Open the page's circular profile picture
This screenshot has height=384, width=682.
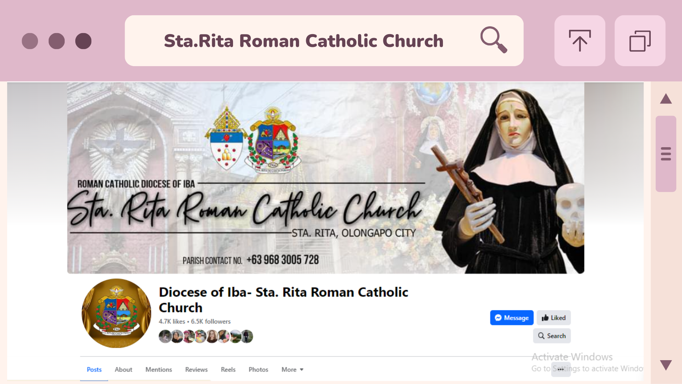pyautogui.click(x=117, y=313)
